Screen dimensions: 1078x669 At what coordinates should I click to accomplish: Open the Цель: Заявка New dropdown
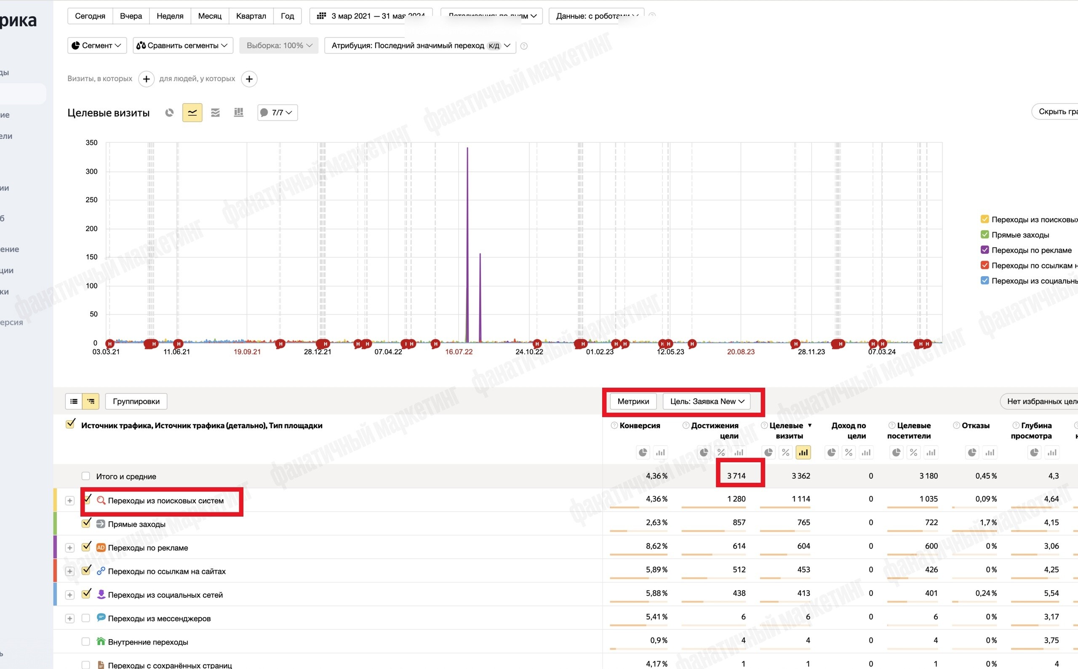(707, 401)
